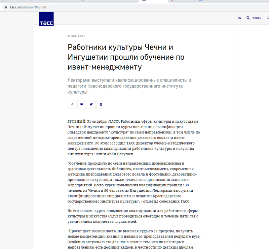This screenshot has width=269, height=249.
Task: Click the headline 'Работники культуры Чечни и Ингушетии'
Action: coord(126,57)
